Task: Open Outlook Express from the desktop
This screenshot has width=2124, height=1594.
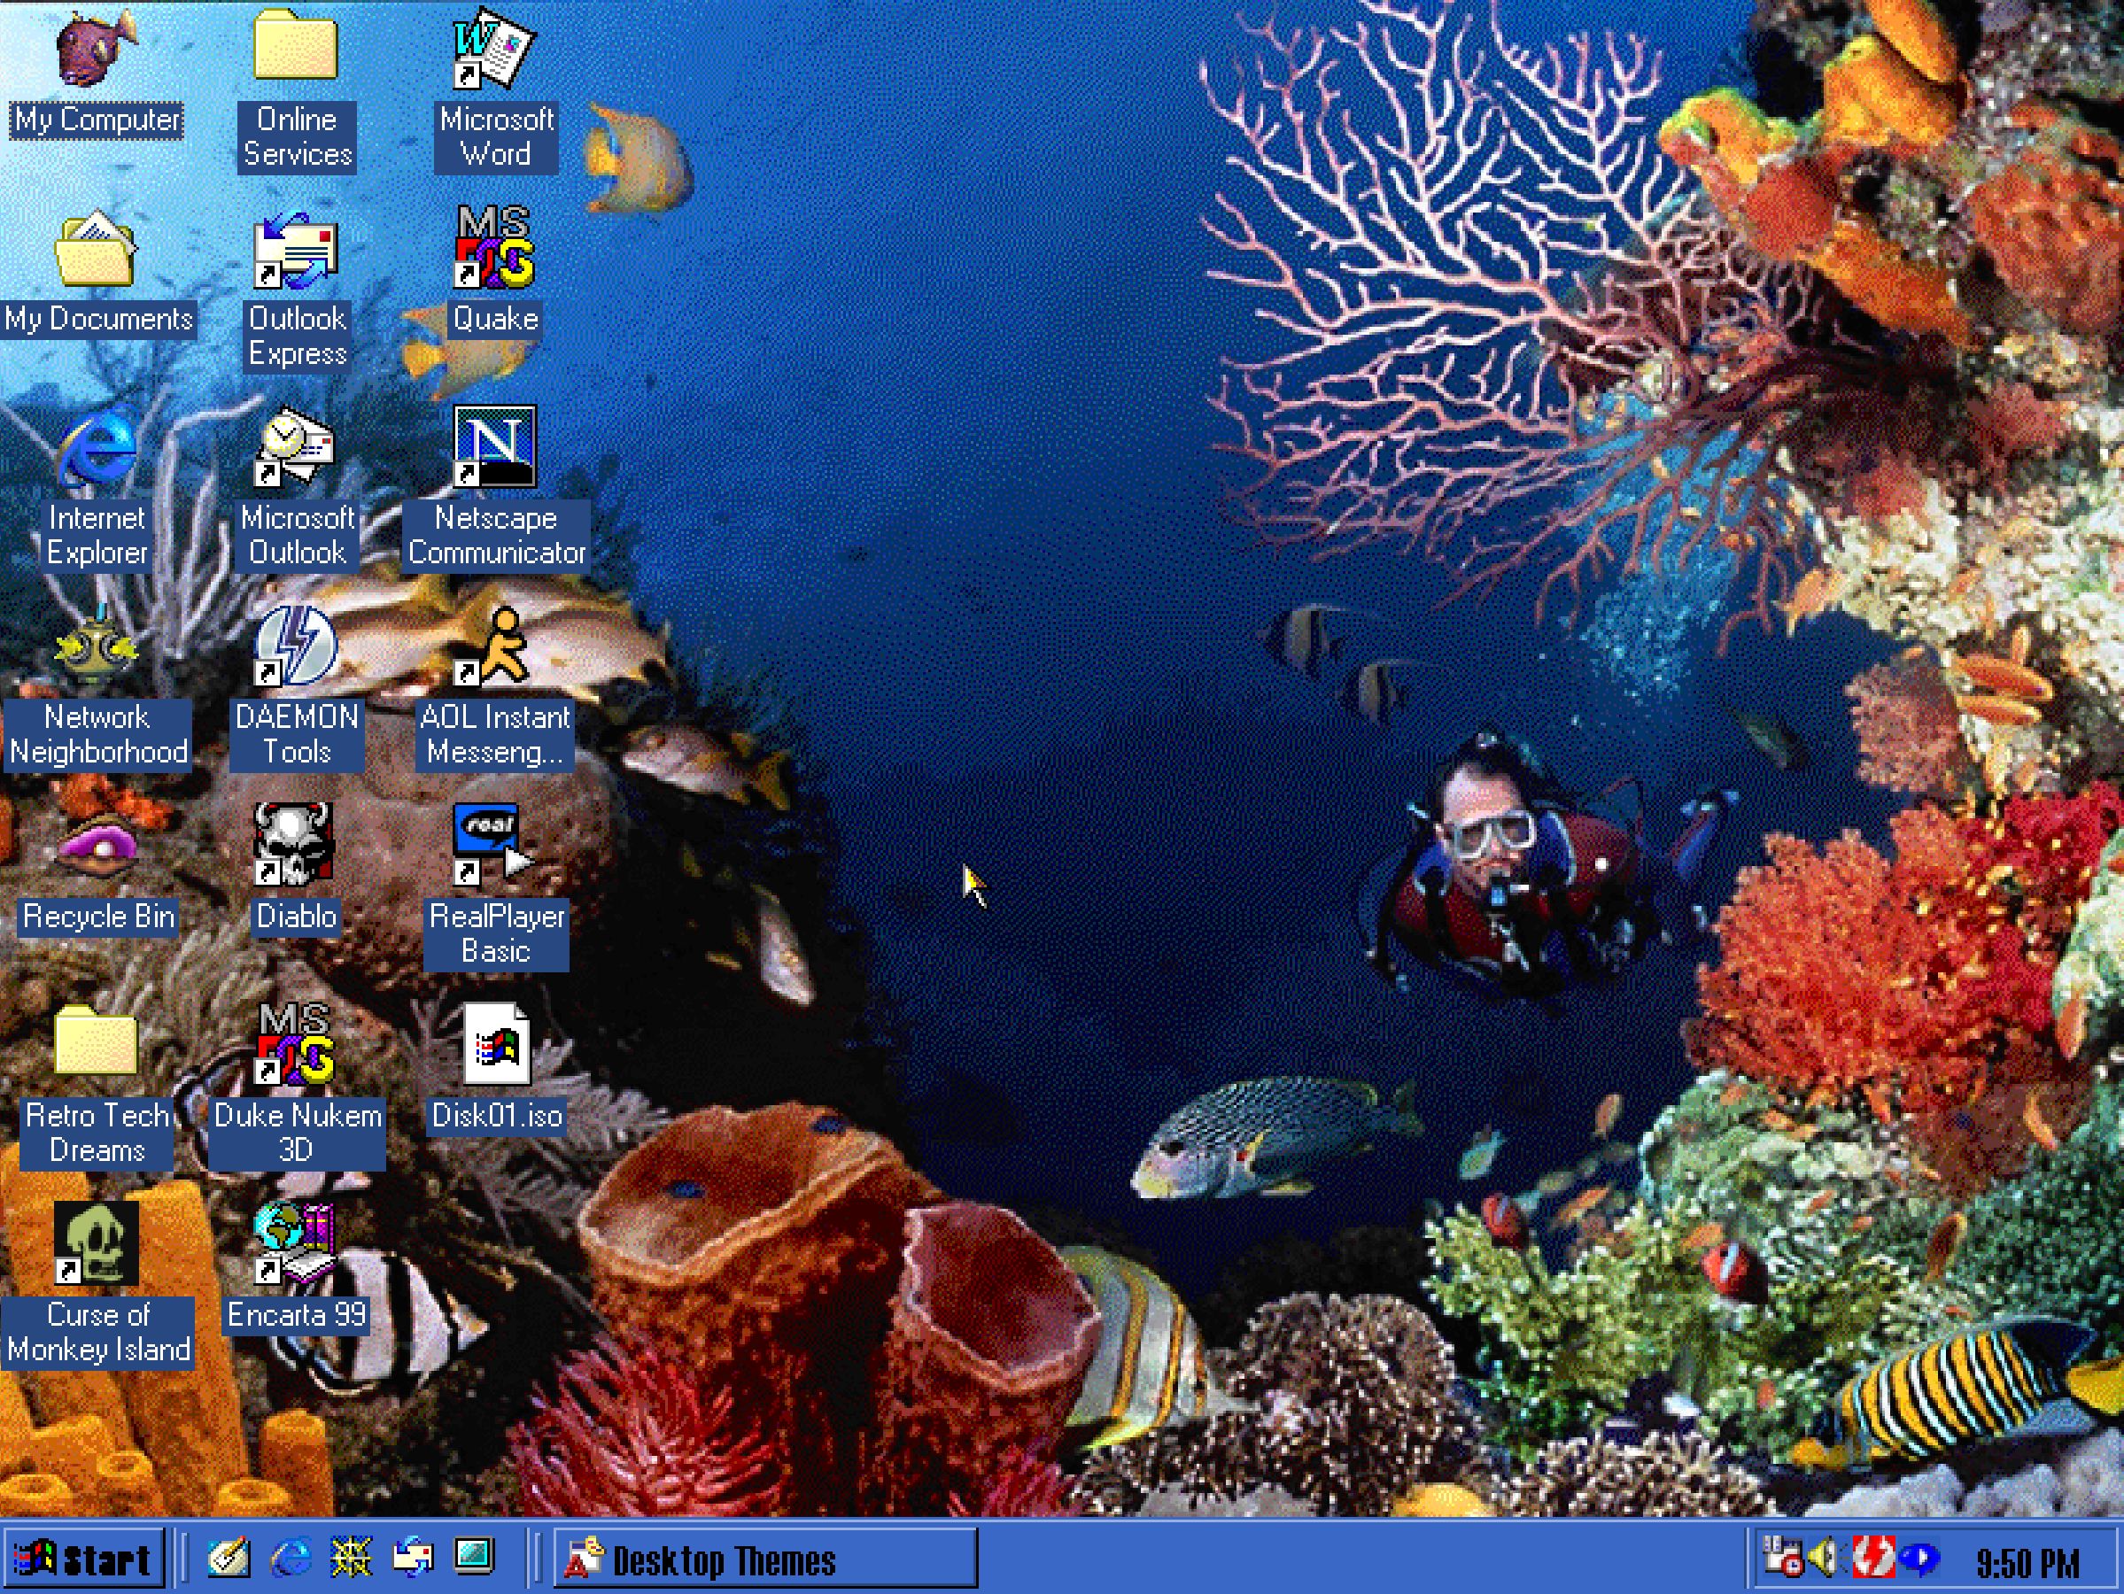Action: click(297, 251)
